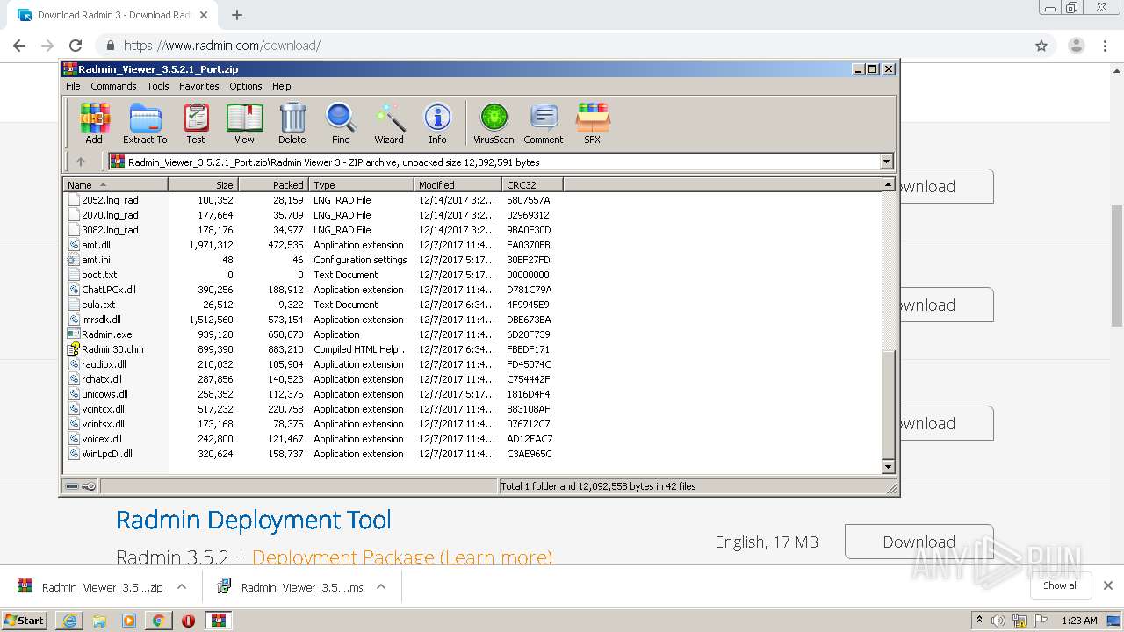The width and height of the screenshot is (1124, 632).
Task: Open the File menu
Action: point(73,86)
